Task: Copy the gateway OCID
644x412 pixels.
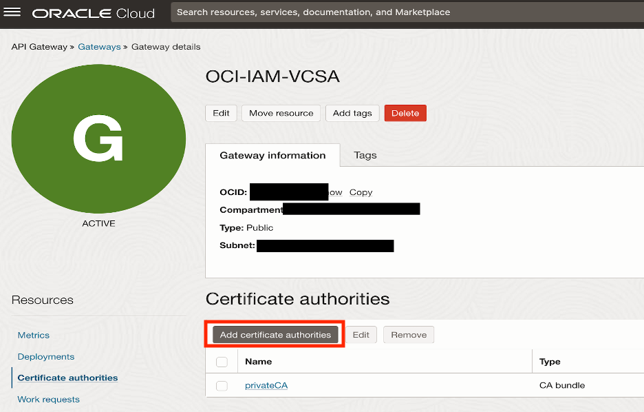Action: click(x=361, y=192)
